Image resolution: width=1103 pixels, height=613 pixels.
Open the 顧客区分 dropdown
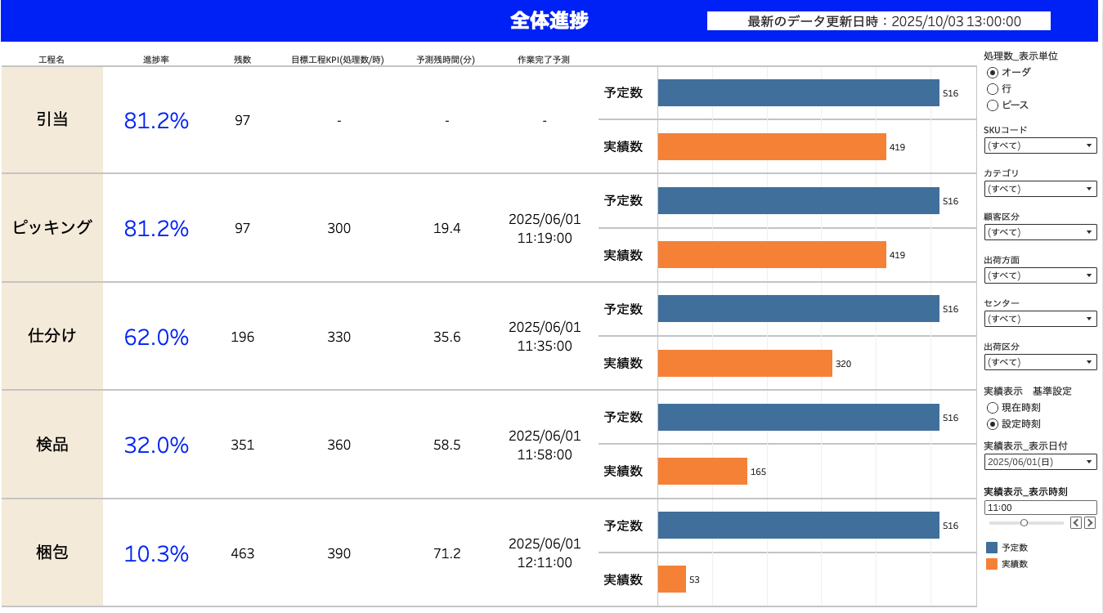(1040, 232)
